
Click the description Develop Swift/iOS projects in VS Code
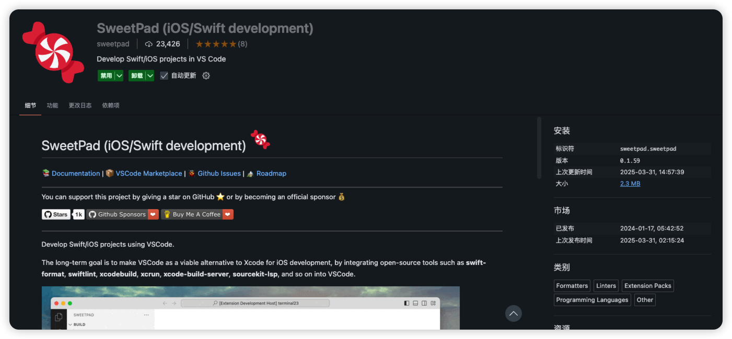[161, 59]
